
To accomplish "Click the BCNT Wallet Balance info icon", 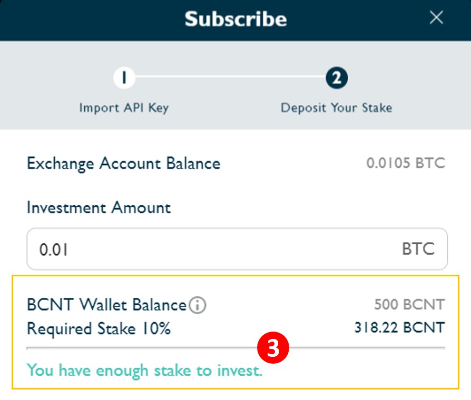I will [x=198, y=305].
